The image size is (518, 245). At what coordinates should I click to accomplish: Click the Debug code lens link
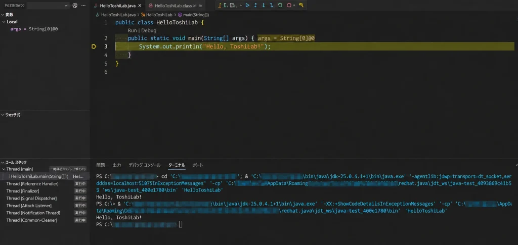[149, 30]
